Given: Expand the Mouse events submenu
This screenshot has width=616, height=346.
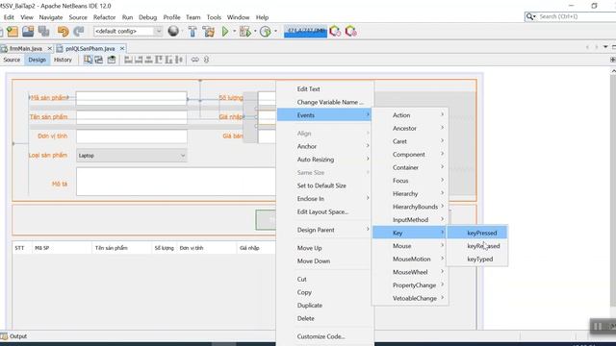Looking at the screenshot, I should [410, 246].
